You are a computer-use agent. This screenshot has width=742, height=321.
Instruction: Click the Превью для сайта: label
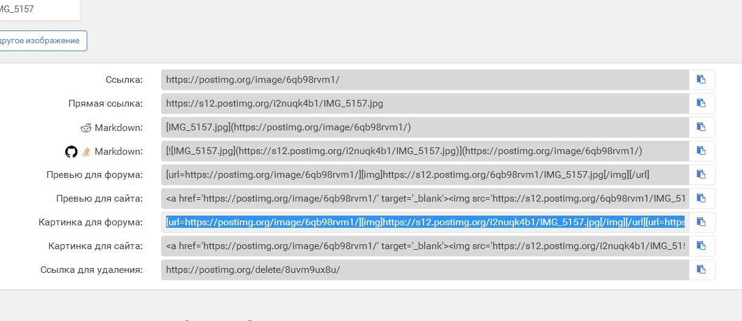point(98,199)
